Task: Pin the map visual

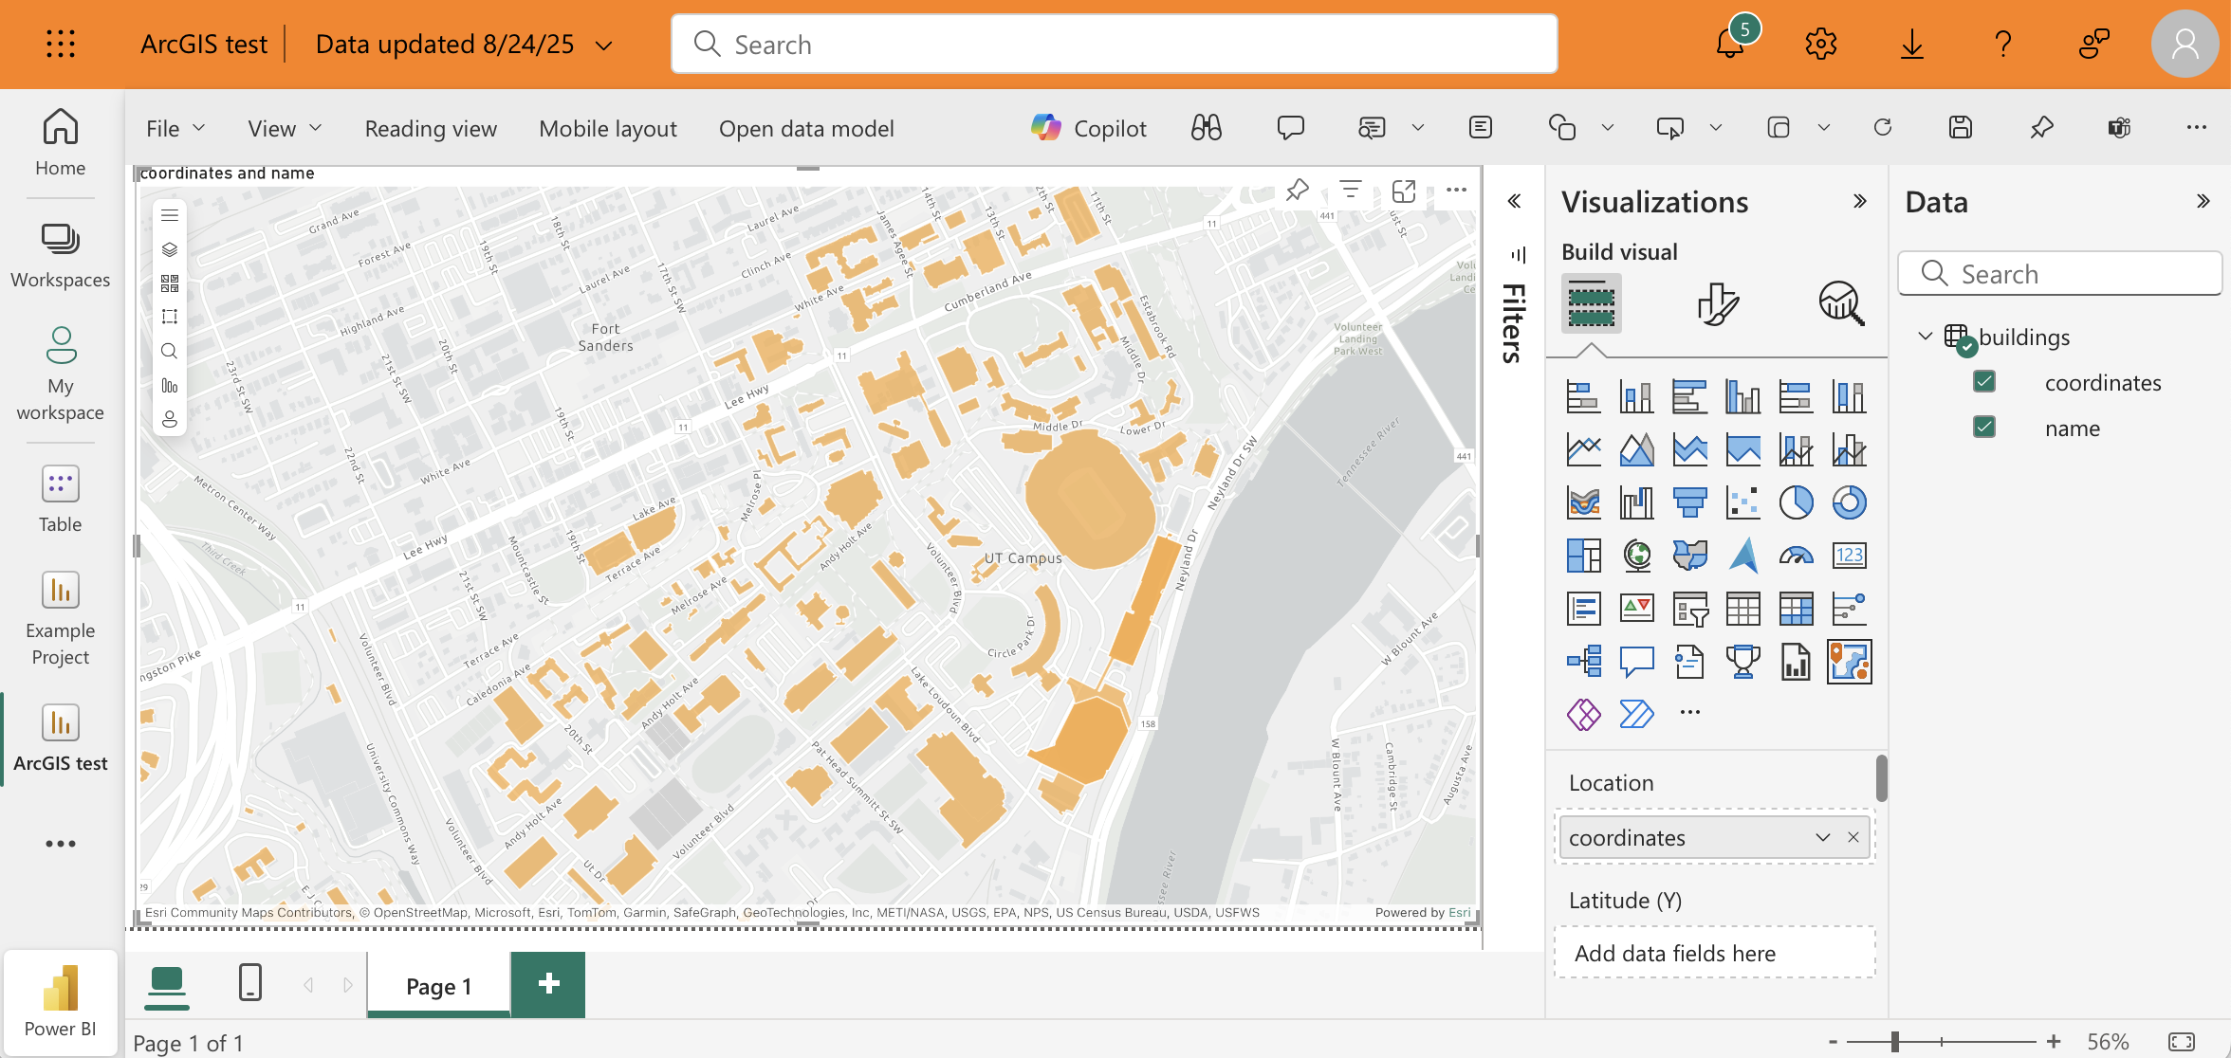Action: click(x=1298, y=191)
